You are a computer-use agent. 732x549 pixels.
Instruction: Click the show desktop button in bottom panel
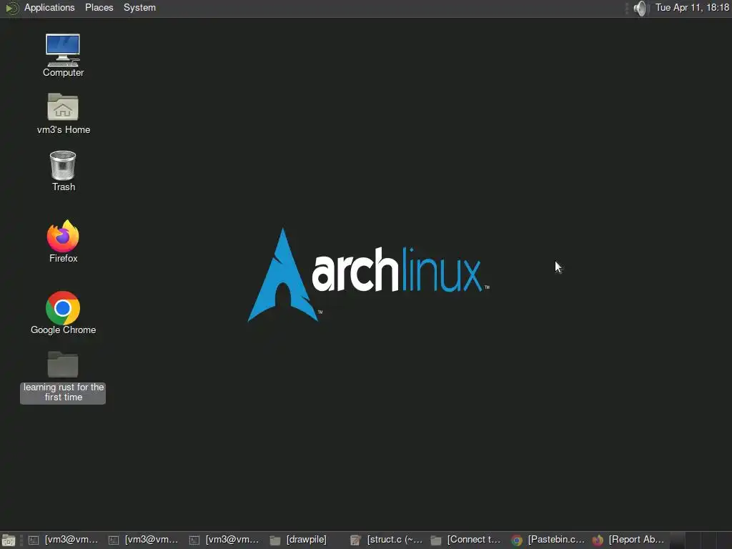pos(9,540)
